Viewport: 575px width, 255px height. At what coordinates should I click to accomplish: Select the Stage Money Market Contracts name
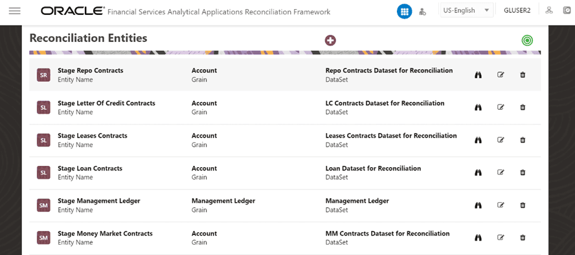105,234
